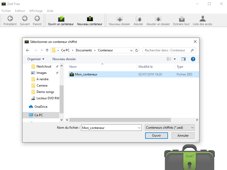The image size is (227, 170).
Task: Click Nouveau dossier toolbar icon
Action: (x=119, y=19)
